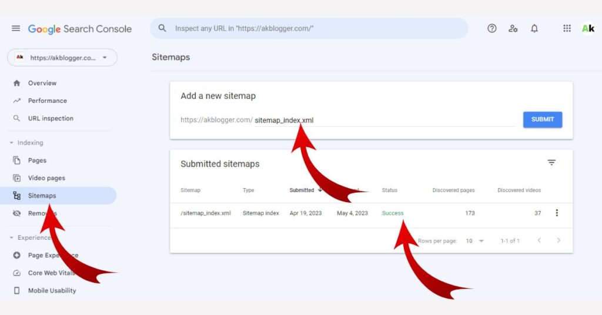Click the discovered videos count 37
Viewport: 602px width, 315px height.
point(537,213)
